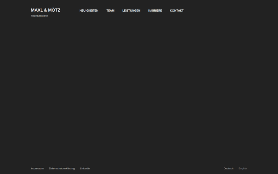View the Datenschutzerklärung page
This screenshot has height=174, width=278.
[62, 168]
